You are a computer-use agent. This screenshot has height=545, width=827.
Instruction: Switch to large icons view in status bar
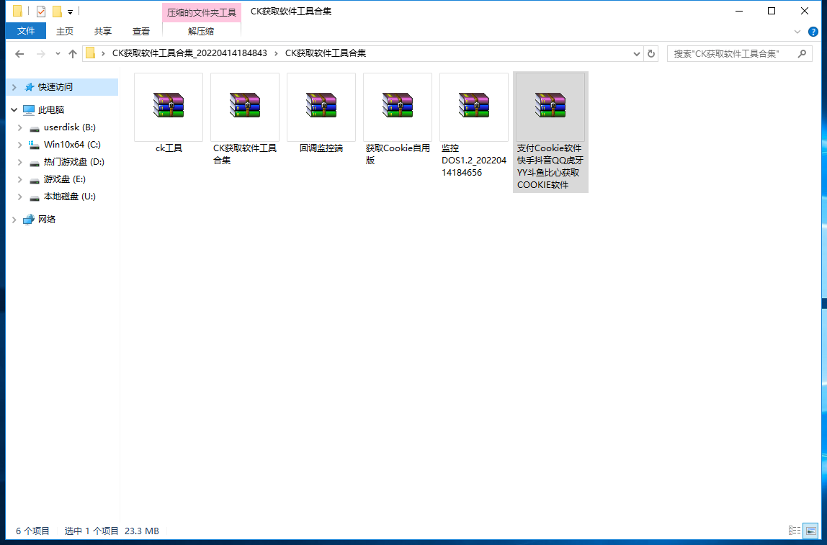(811, 531)
